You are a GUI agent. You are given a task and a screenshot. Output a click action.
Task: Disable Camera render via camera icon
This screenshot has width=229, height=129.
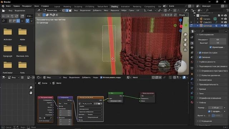click(226, 19)
